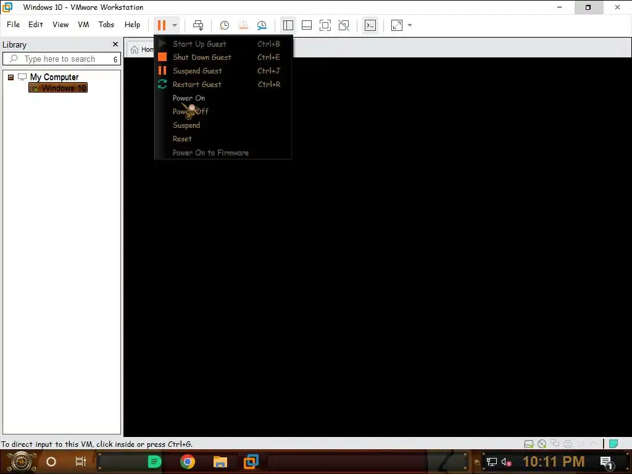Choose Suspend Guest from power menu
Viewport: 632px width, 474px height.
pos(223,71)
